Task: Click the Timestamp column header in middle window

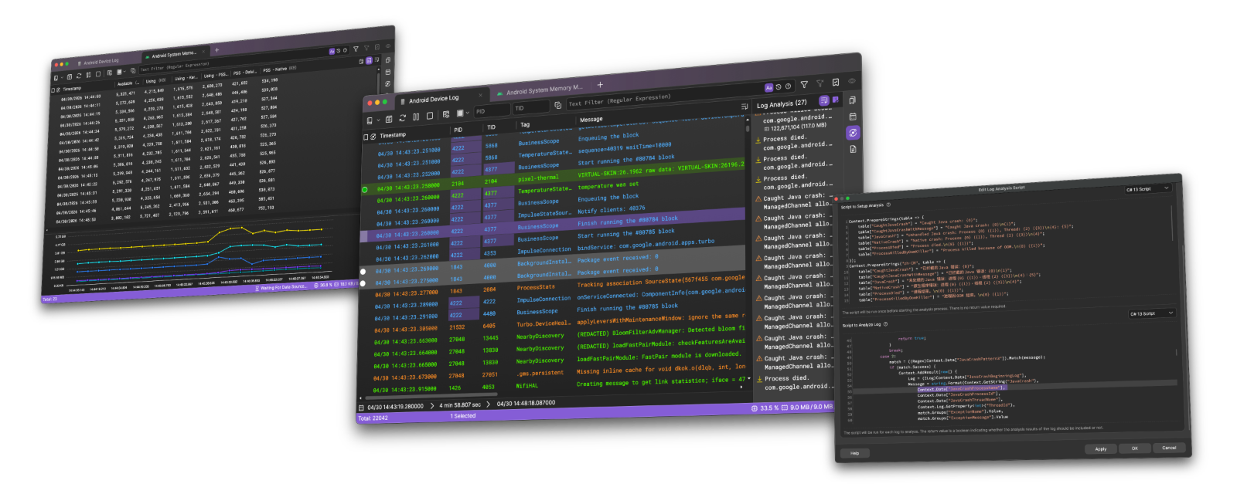Action: 393,135
